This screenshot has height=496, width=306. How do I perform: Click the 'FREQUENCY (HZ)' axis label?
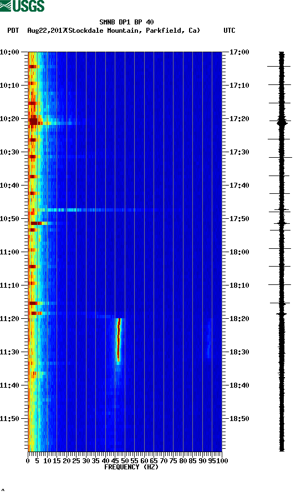tap(131, 467)
